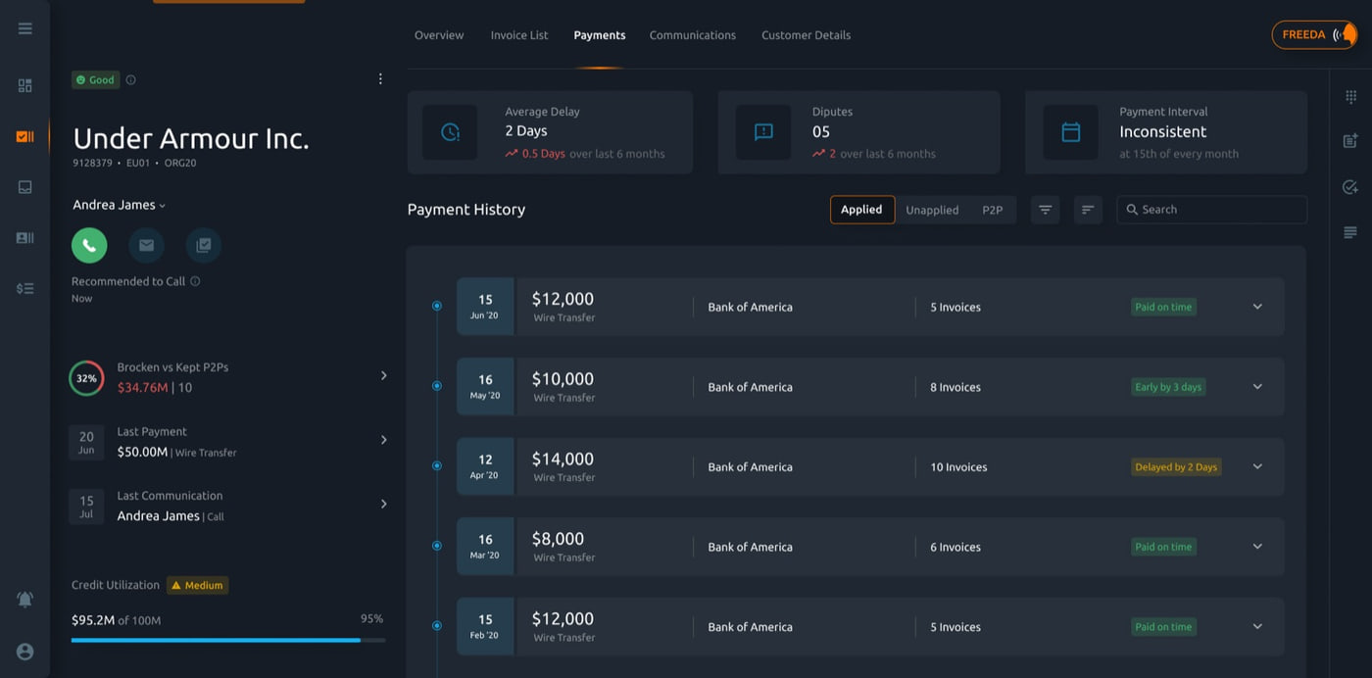Select the Payments tab
The height and width of the screenshot is (678, 1372).
pos(600,35)
